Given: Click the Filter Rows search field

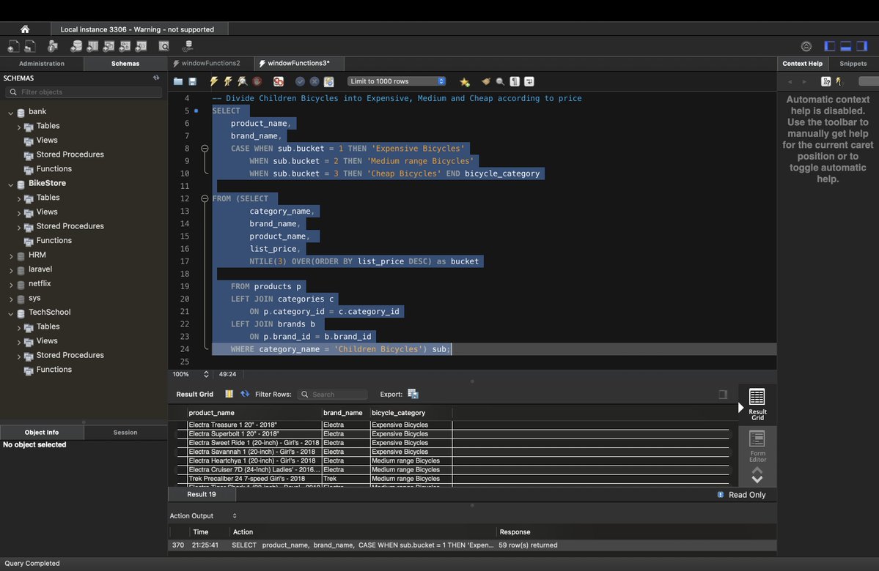Looking at the screenshot, I should click(x=332, y=394).
